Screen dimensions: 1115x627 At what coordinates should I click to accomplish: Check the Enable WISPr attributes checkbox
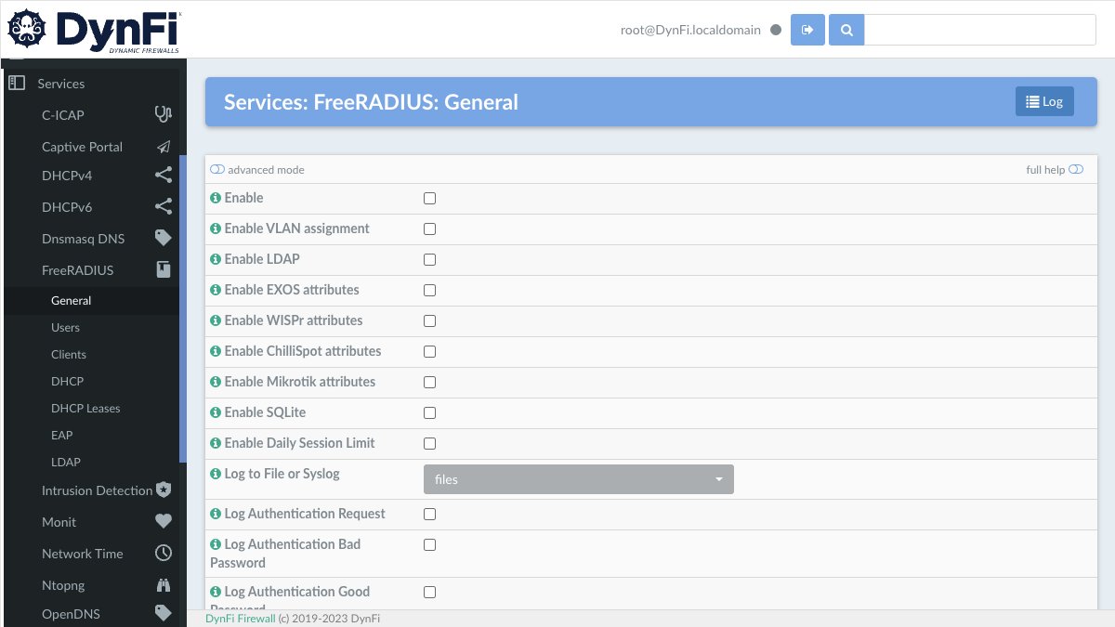[429, 320]
